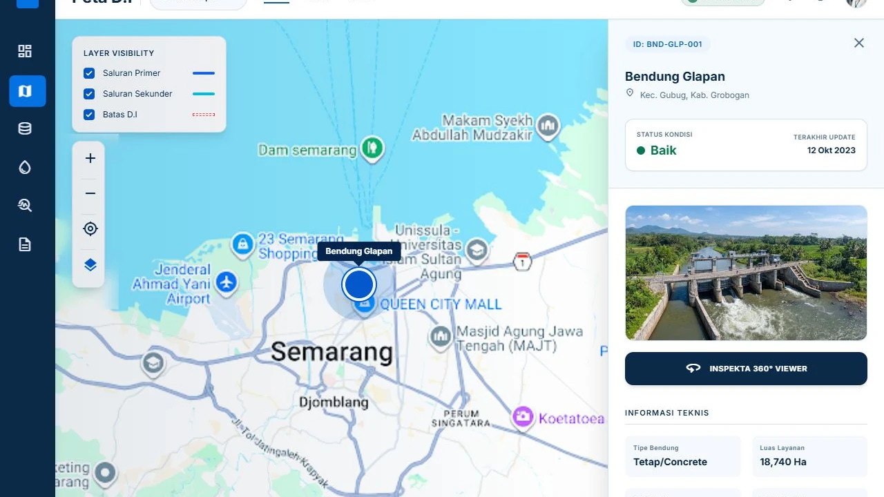884x497 pixels.
Task: Click the Bendung Glapan tooltip label on map
Action: 359,251
